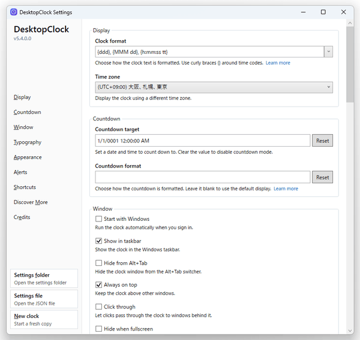360x340 pixels.
Task: Click the DesktopClock app icon in title bar
Action: [x=14, y=12]
